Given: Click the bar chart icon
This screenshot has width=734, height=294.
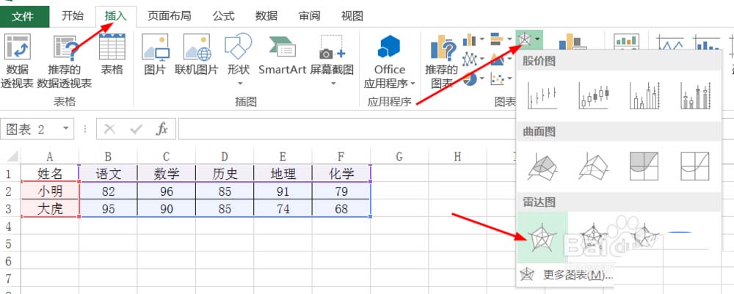Looking at the screenshot, I should pos(497,40).
